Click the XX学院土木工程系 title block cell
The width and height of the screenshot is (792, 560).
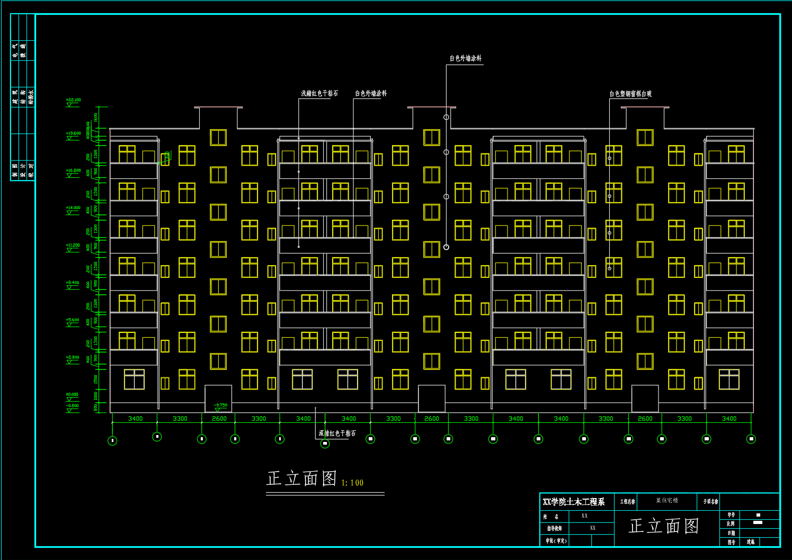click(574, 501)
